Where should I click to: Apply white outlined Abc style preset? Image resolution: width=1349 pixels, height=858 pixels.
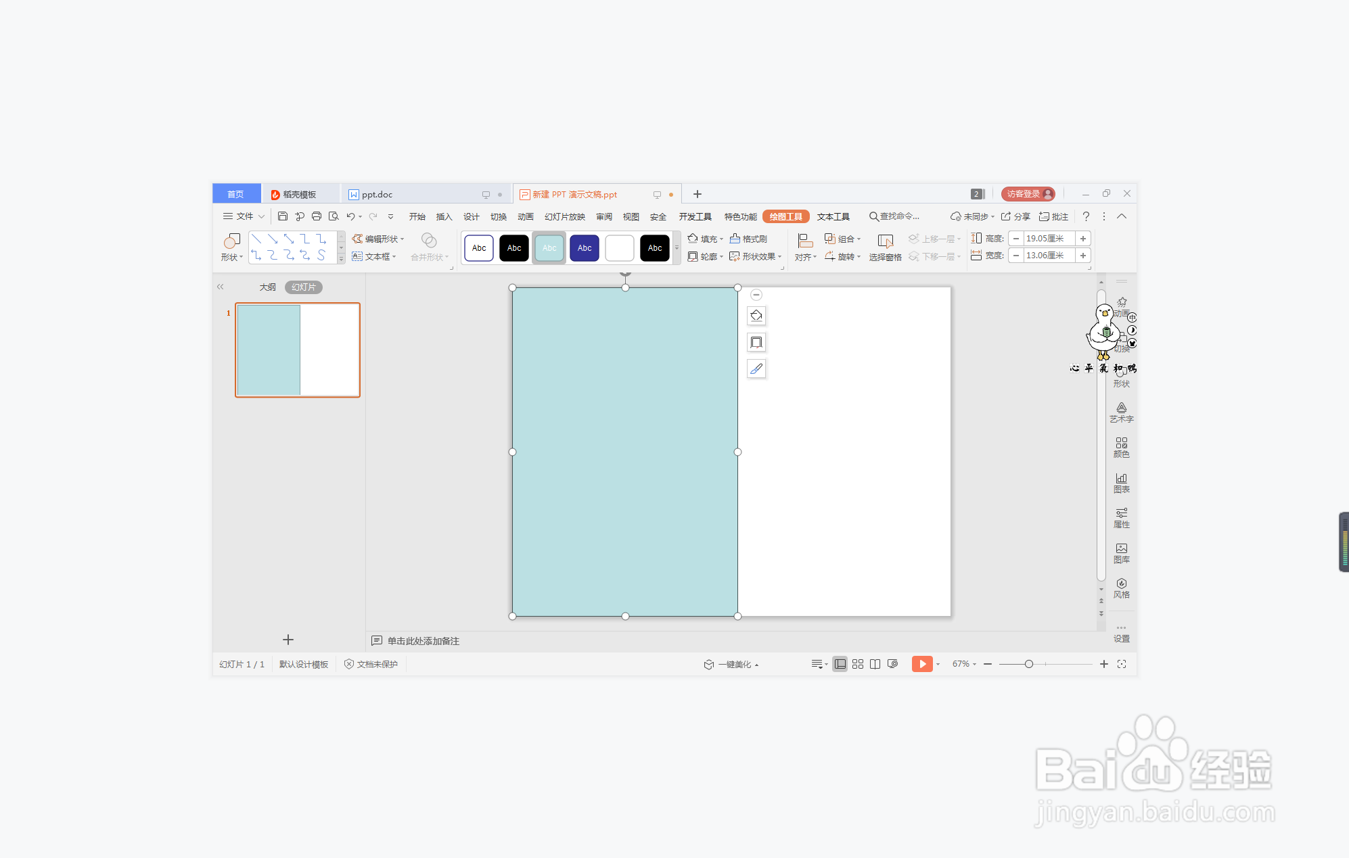(x=479, y=248)
